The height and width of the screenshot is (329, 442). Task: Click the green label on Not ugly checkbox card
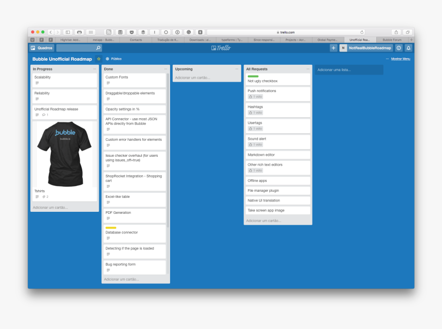coord(253,77)
